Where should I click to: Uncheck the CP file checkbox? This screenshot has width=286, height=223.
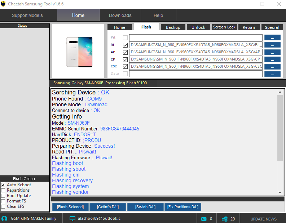(x=125, y=59)
